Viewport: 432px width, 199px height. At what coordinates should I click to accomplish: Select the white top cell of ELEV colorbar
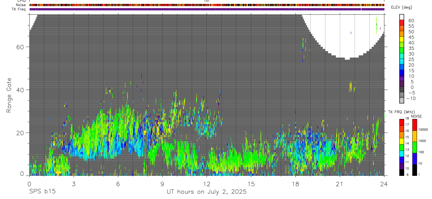[x=402, y=17]
